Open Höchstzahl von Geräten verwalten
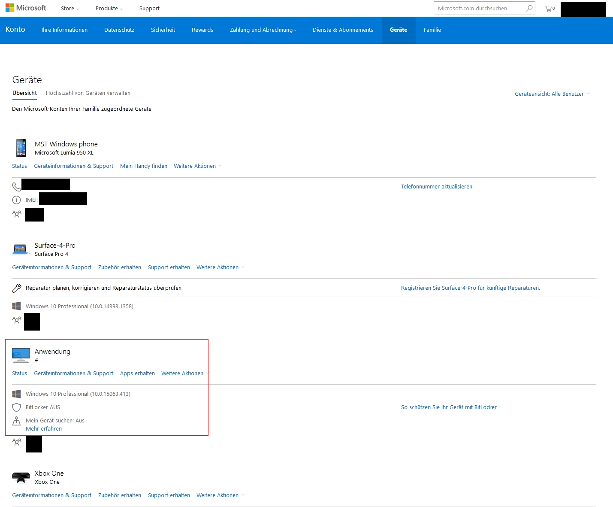The image size is (613, 507). (x=88, y=93)
